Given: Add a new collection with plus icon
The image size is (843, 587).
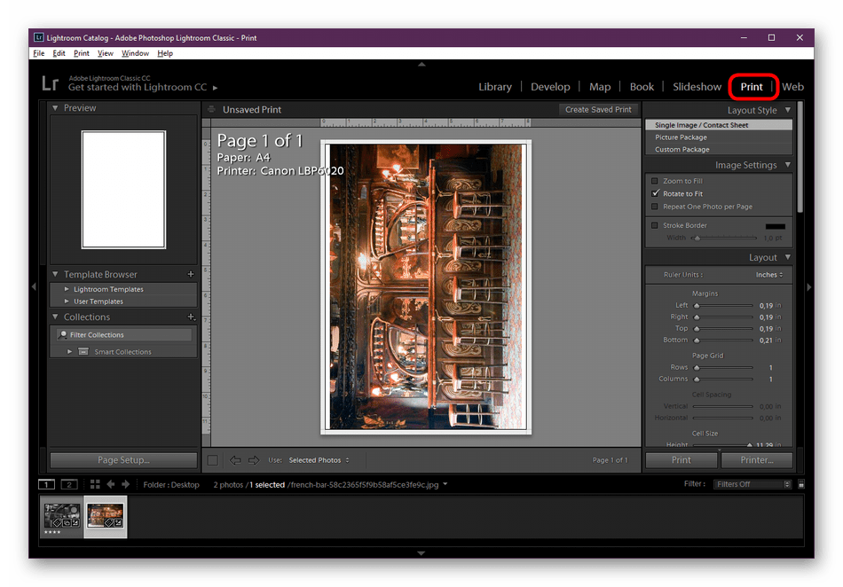Looking at the screenshot, I should [190, 317].
